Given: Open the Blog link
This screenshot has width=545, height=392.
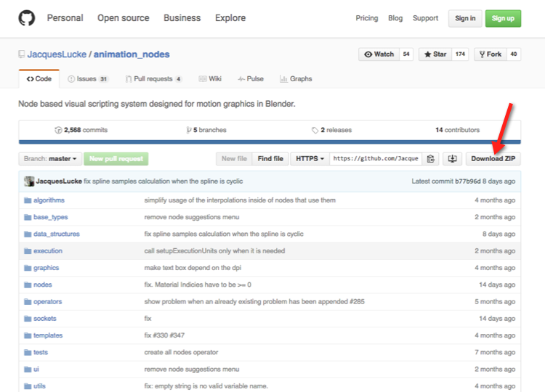Looking at the screenshot, I should pos(395,18).
